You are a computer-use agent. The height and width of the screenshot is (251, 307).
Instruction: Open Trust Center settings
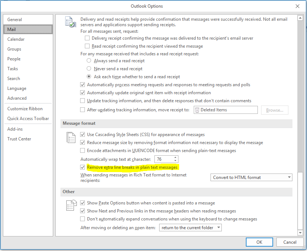pyautogui.click(x=19, y=139)
